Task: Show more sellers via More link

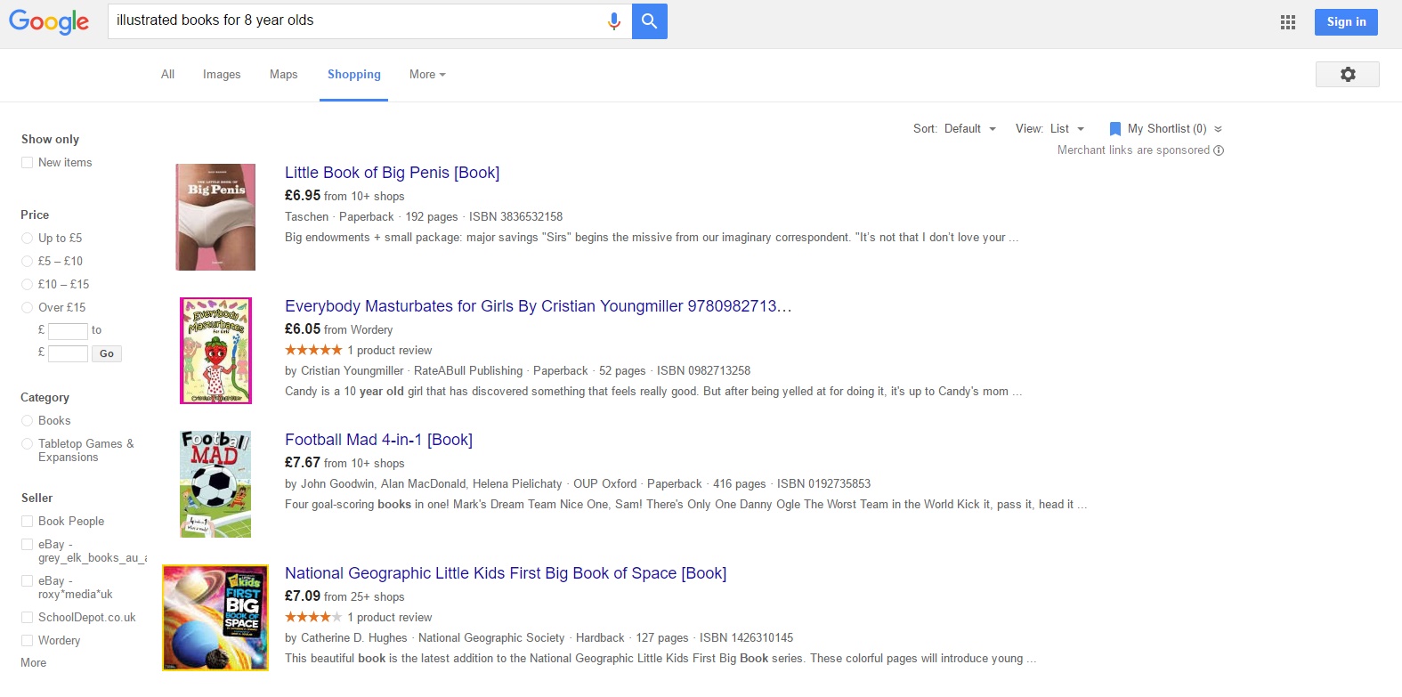Action: 34,663
